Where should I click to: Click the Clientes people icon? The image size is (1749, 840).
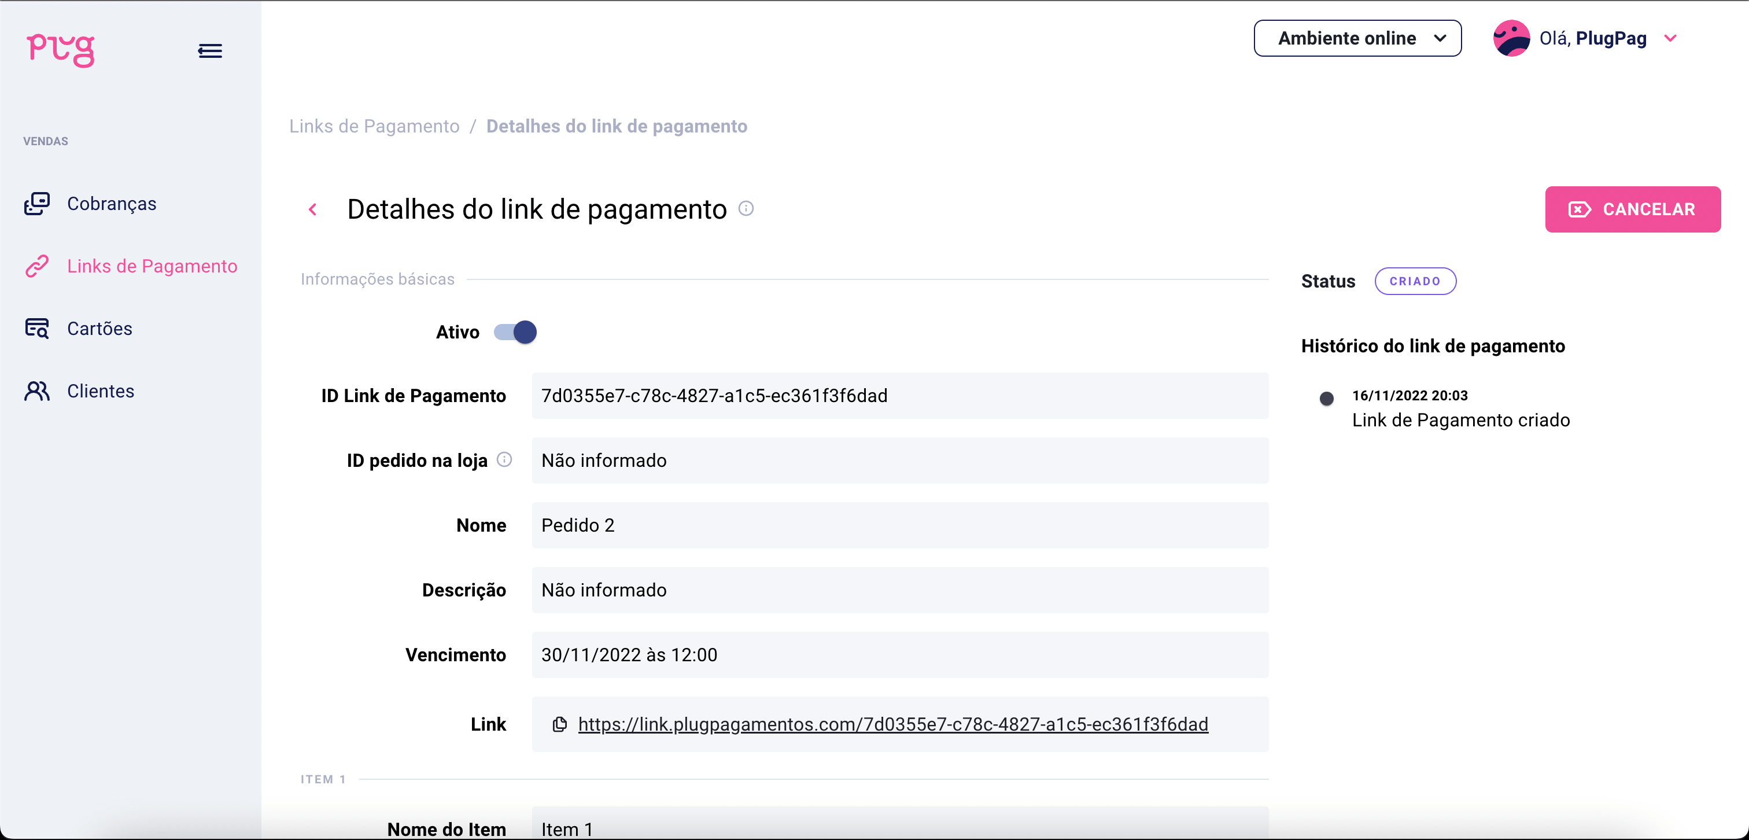(x=38, y=391)
